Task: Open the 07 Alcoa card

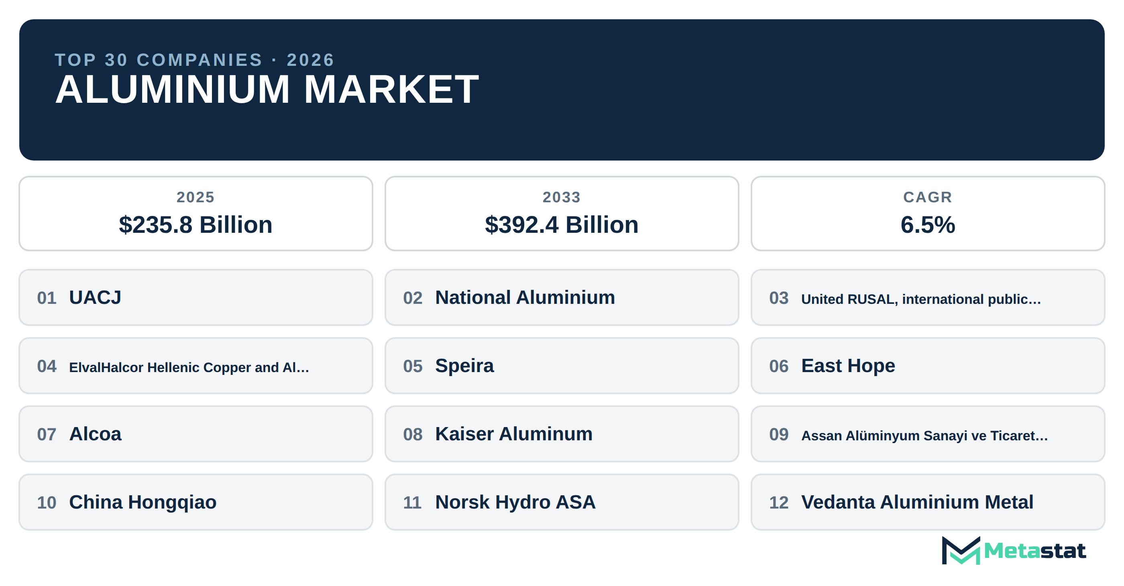Action: (x=196, y=434)
